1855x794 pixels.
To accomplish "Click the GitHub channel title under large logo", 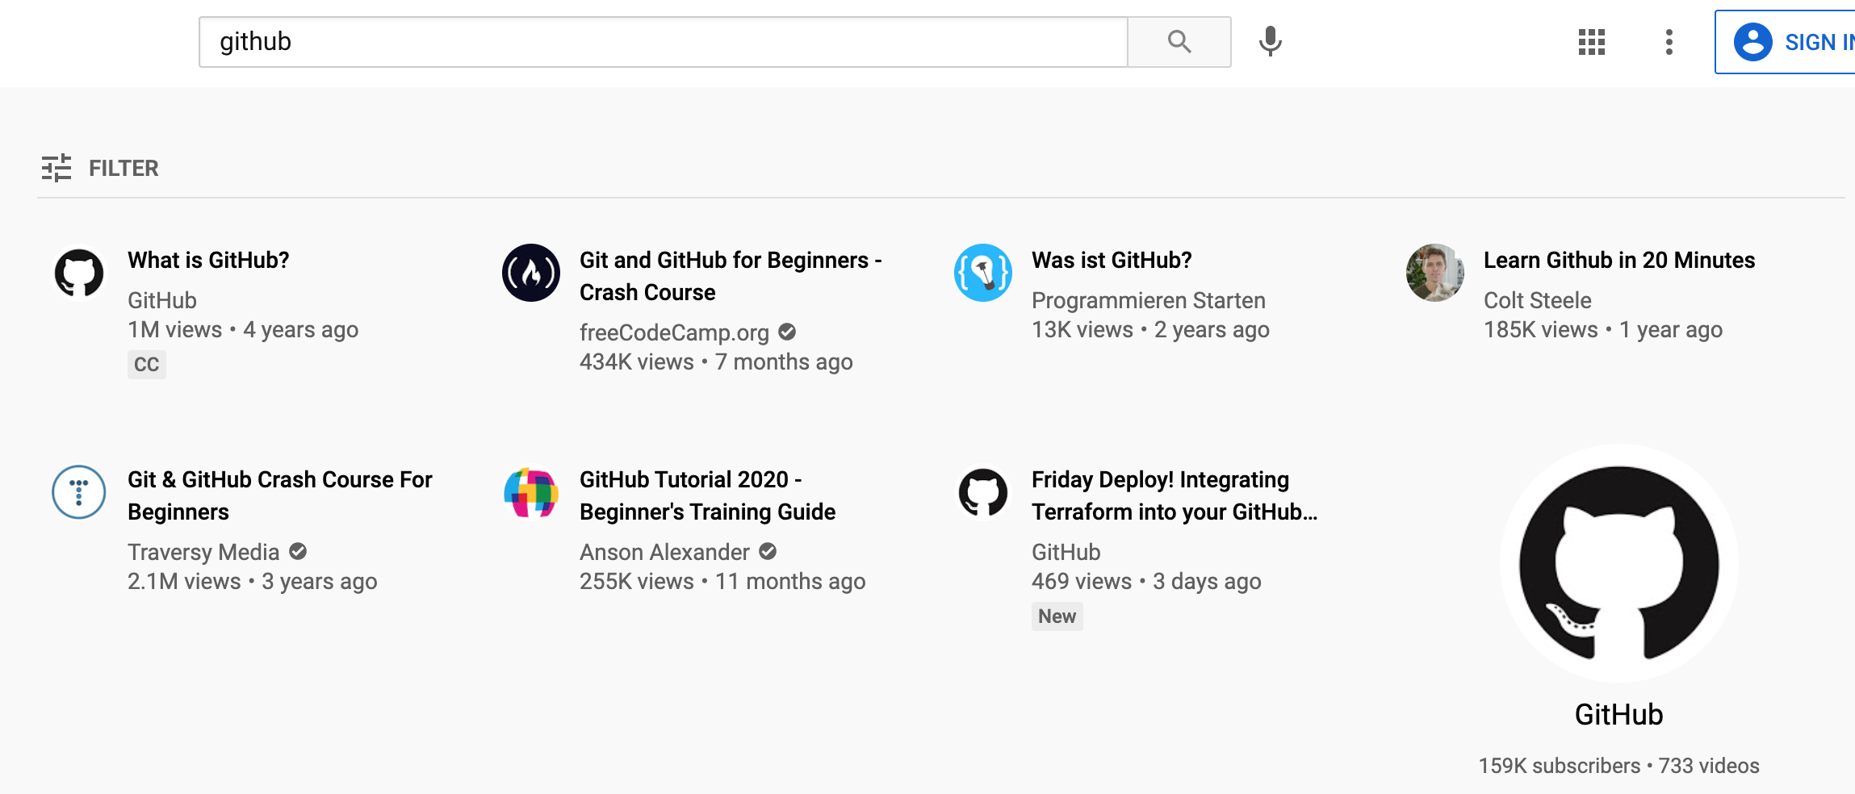I will [1619, 715].
